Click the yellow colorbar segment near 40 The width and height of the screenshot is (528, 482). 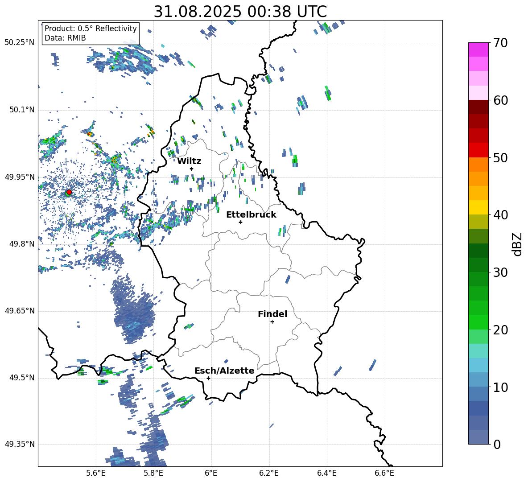pos(478,207)
